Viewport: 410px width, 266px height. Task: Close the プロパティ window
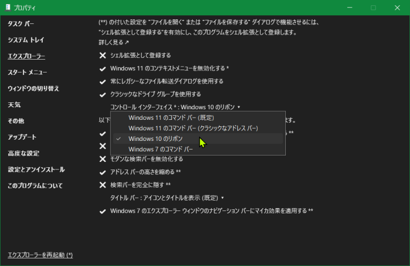coord(396,8)
